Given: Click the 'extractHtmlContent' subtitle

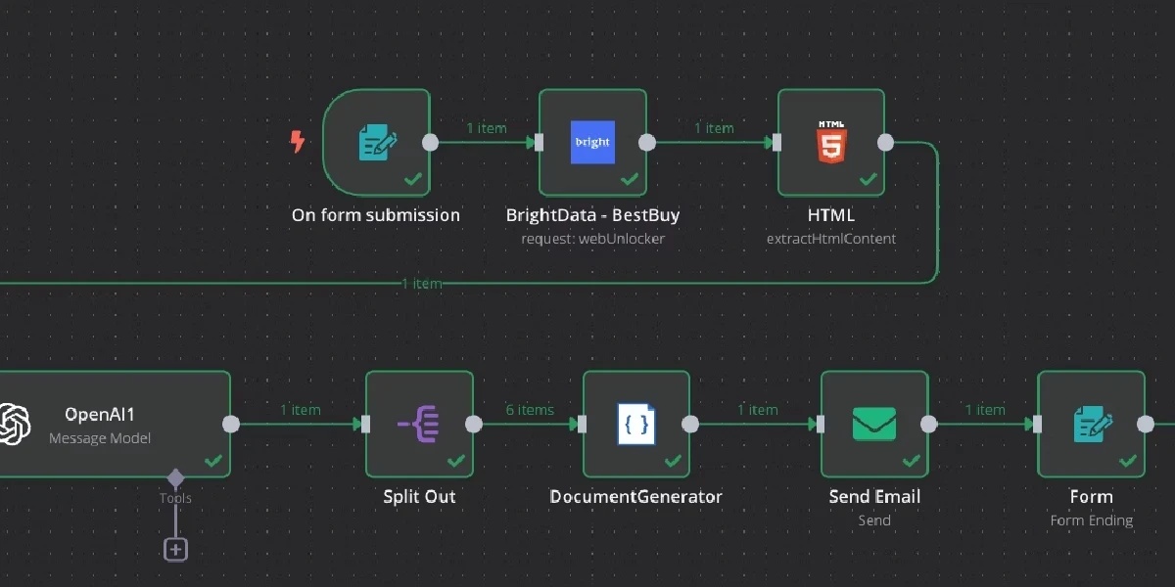Looking at the screenshot, I should pyautogui.click(x=831, y=239).
